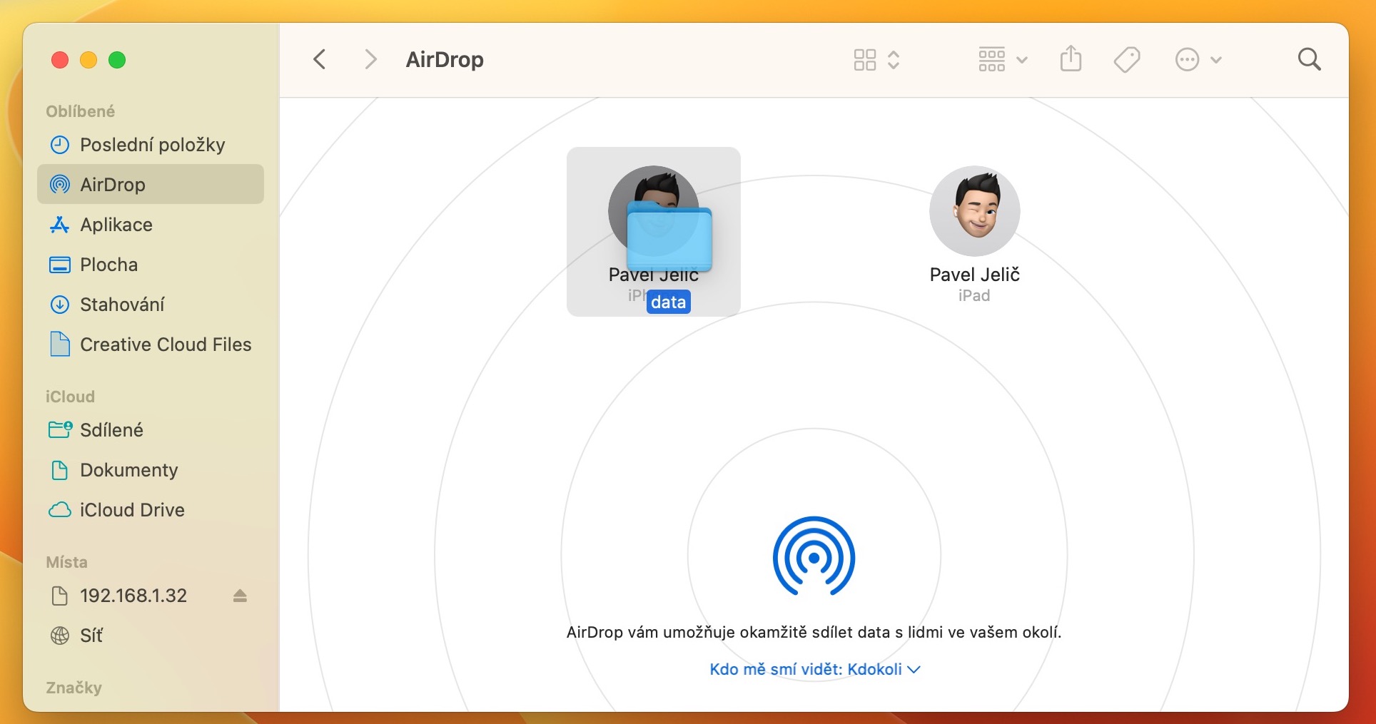Click the Oblíbené section header
Screen dimensions: 1376x724
pyautogui.click(x=80, y=111)
